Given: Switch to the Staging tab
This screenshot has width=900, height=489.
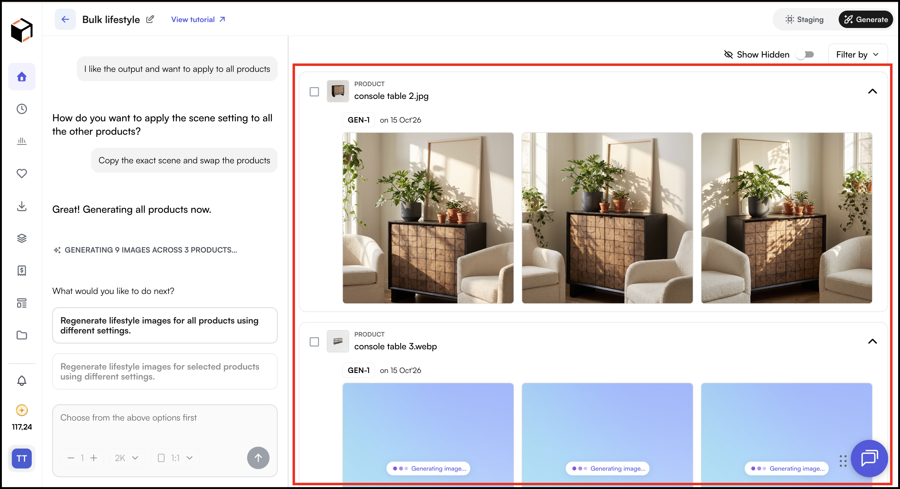Looking at the screenshot, I should click(804, 19).
